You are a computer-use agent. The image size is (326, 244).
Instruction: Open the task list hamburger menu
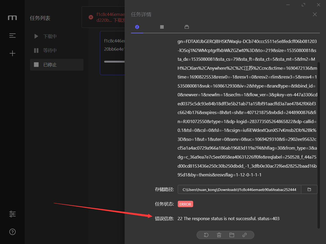[12, 36]
